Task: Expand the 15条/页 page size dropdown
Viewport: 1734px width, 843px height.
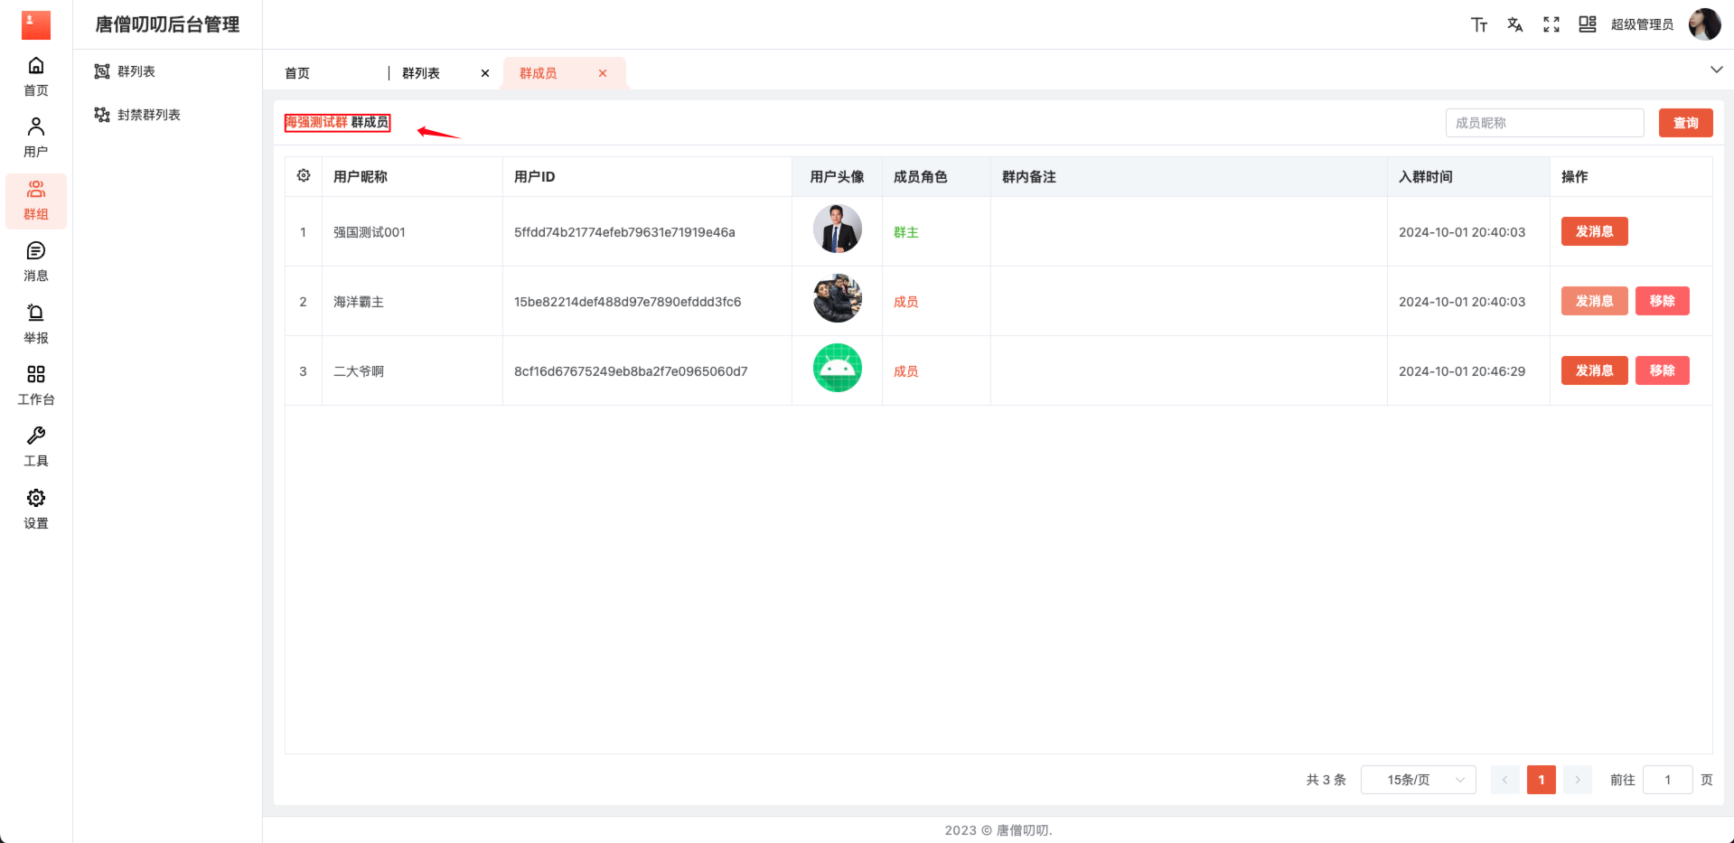Action: [1418, 780]
